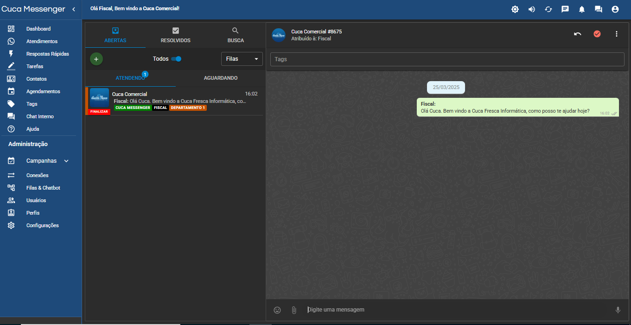Image resolution: width=631 pixels, height=325 pixels.
Task: Resolve ticket with red check icon
Action: click(597, 34)
